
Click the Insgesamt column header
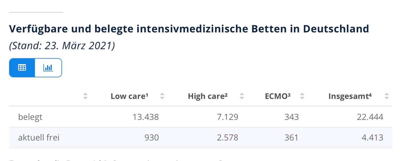350,96
